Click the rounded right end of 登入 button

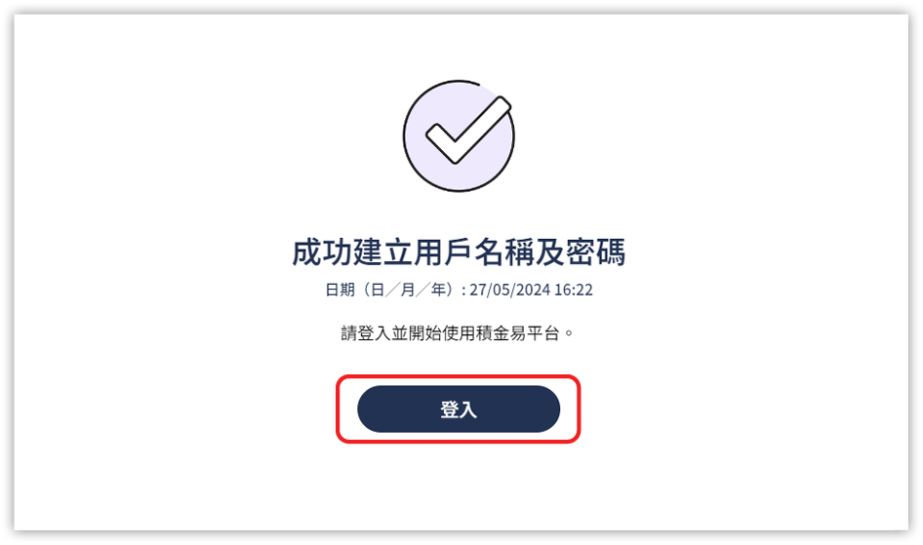click(545, 409)
